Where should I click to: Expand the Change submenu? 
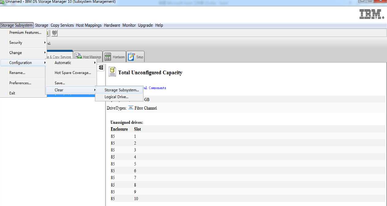24,53
